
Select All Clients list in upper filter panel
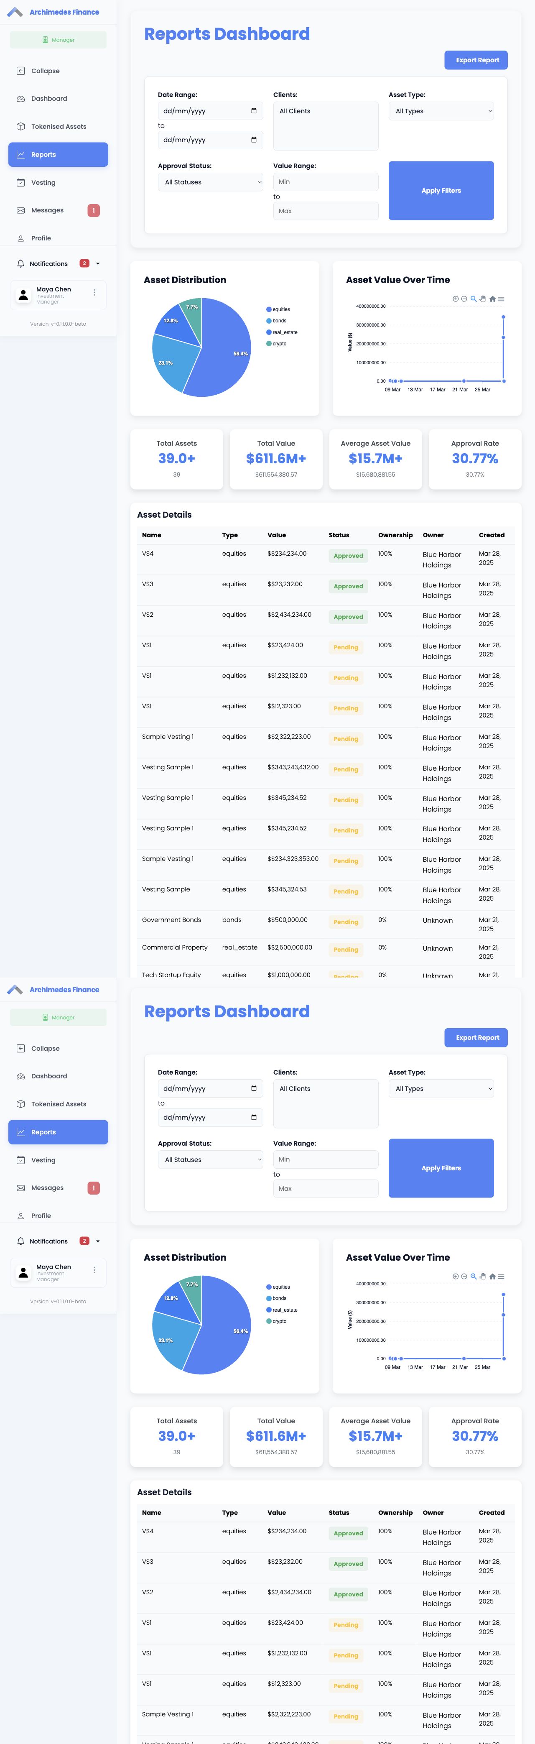[x=326, y=126]
